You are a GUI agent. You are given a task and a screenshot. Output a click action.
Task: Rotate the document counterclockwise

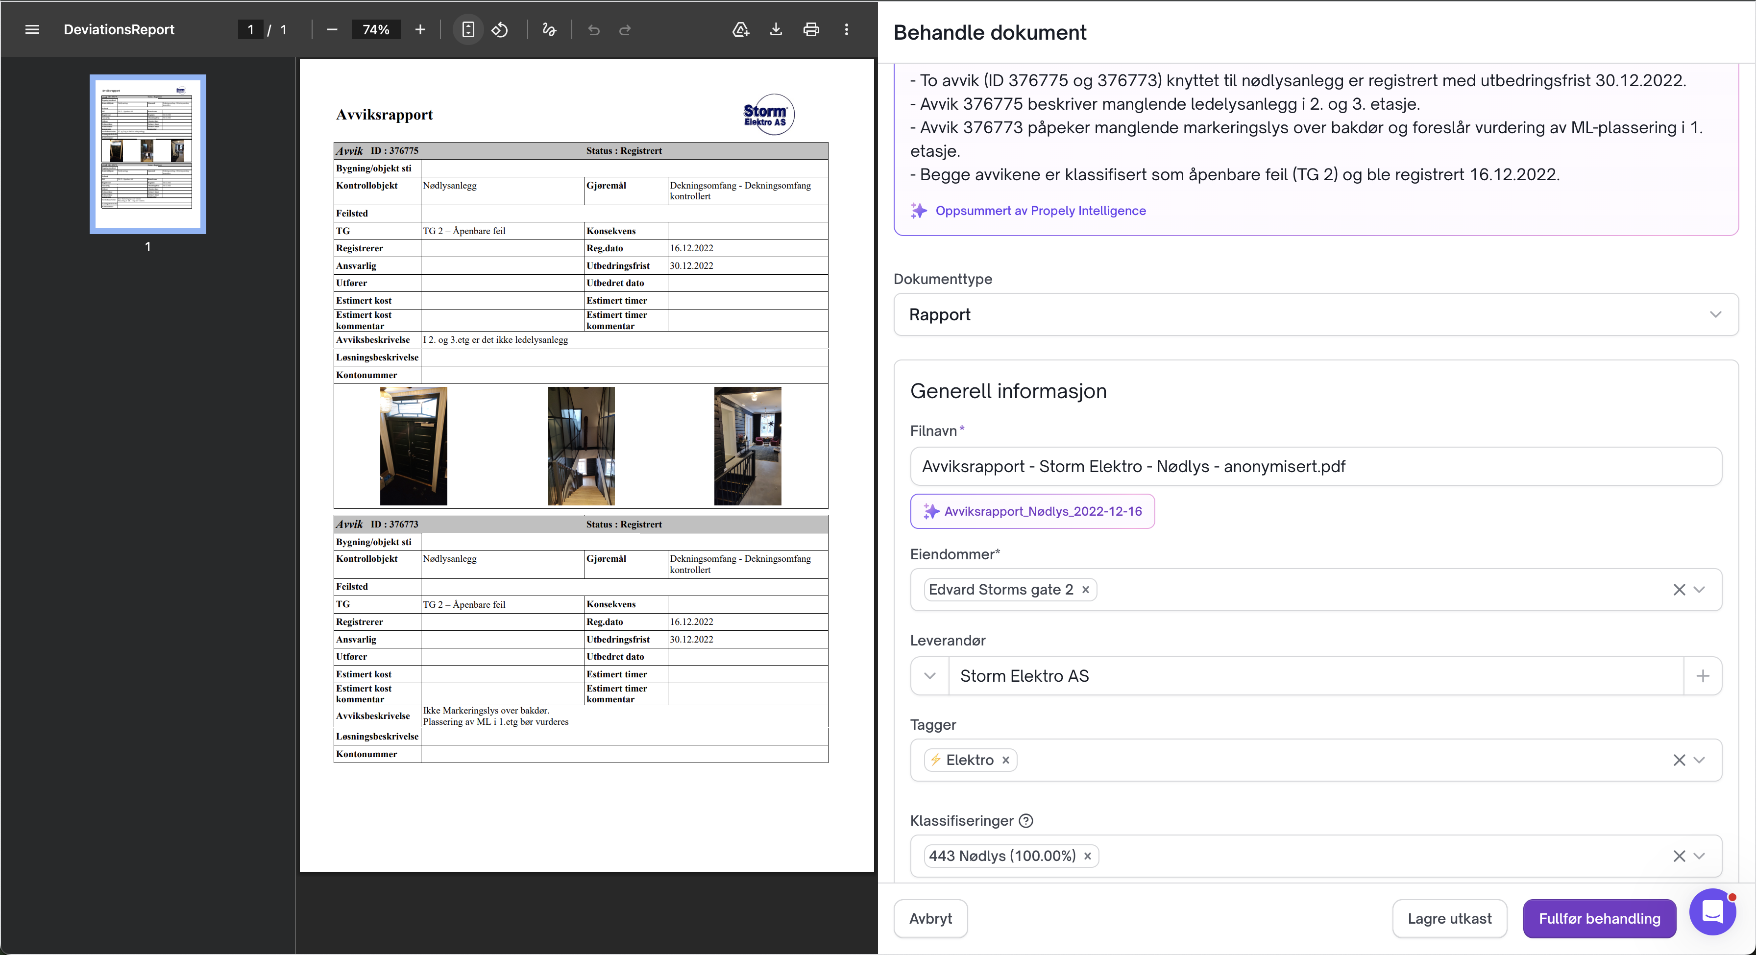pyautogui.click(x=500, y=29)
